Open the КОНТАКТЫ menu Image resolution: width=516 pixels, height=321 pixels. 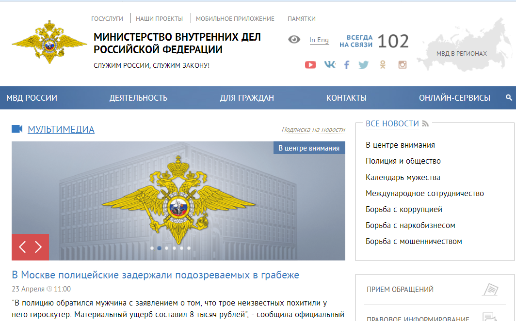tap(347, 98)
